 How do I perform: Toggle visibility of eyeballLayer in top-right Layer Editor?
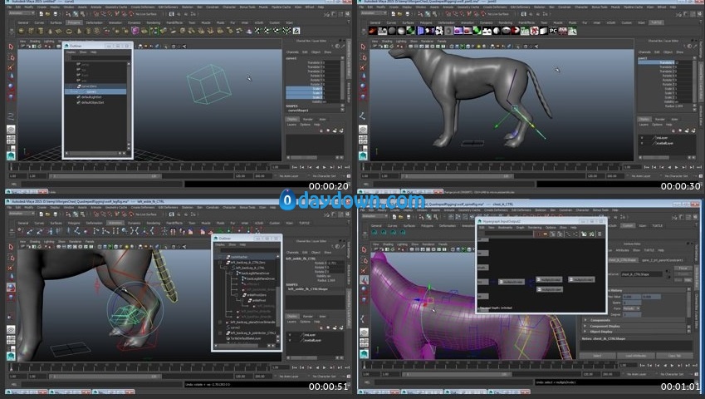click(642, 143)
